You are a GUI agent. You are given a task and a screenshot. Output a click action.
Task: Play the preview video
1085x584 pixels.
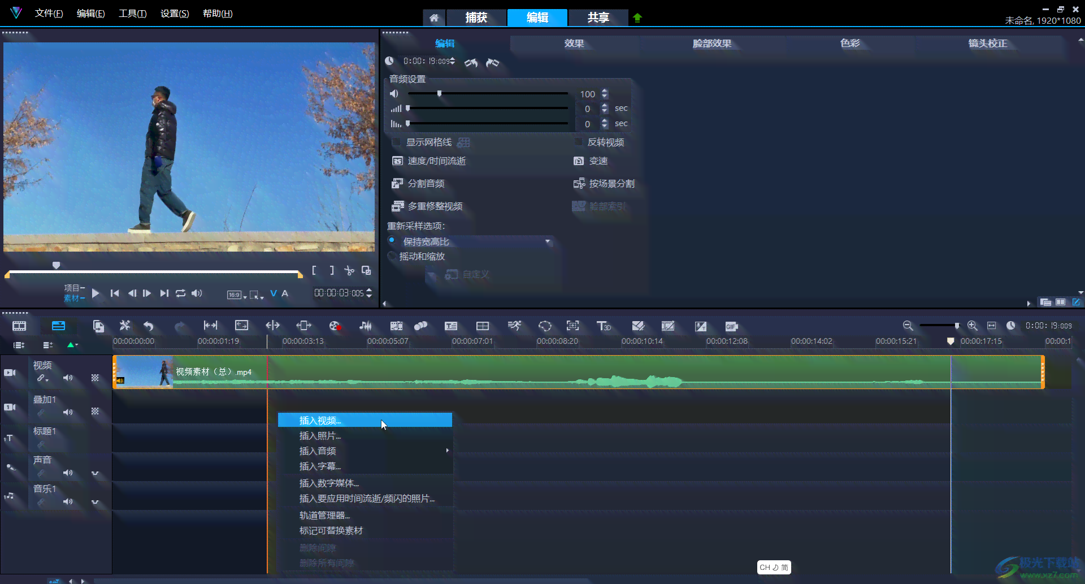[96, 293]
